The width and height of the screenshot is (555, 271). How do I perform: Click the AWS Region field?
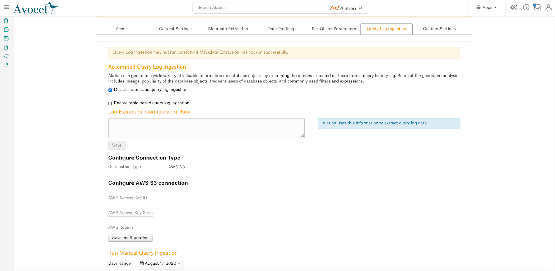130,227
